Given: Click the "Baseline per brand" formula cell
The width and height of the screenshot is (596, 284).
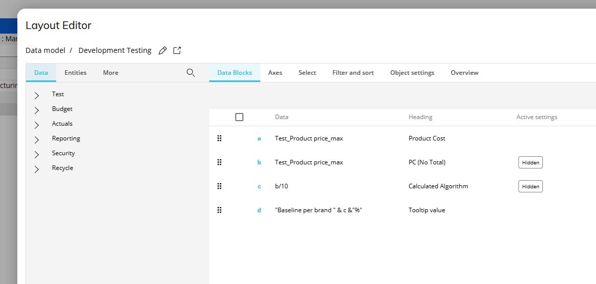Looking at the screenshot, I should (x=318, y=210).
